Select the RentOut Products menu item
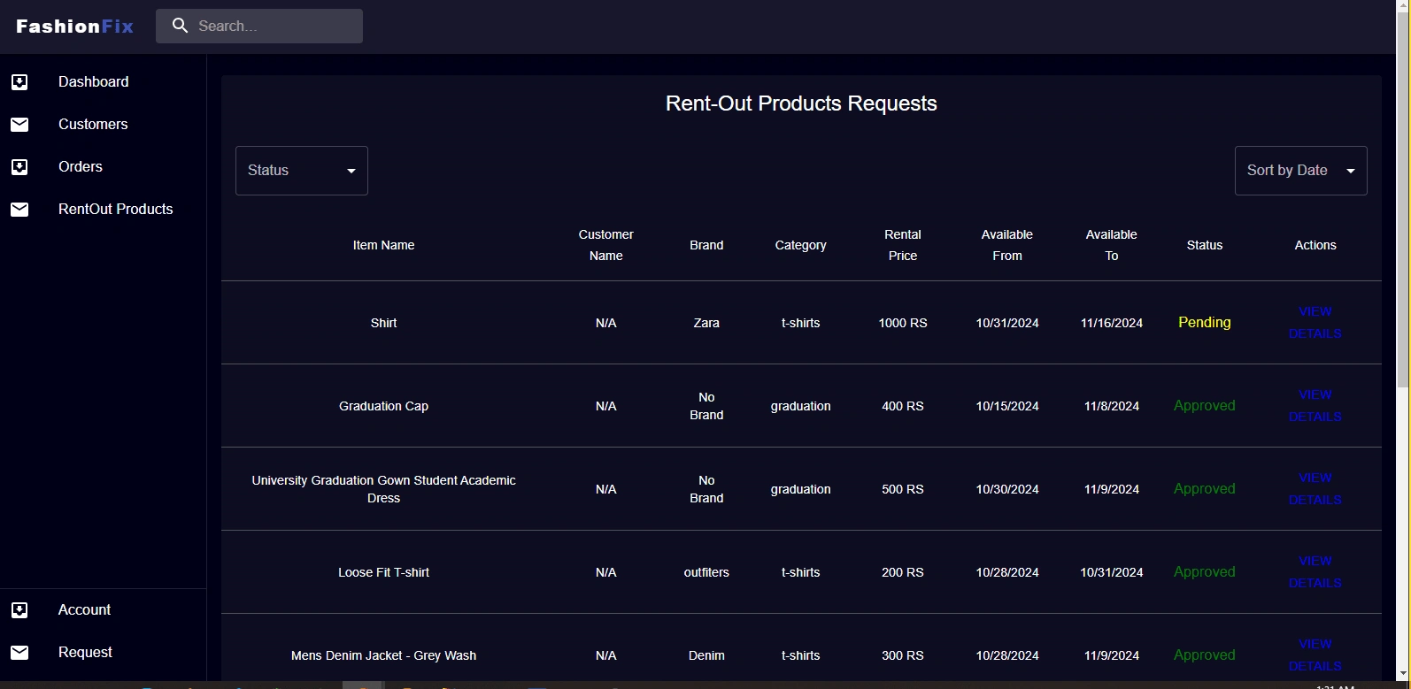Image resolution: width=1411 pixels, height=689 pixels. pyautogui.click(x=116, y=210)
